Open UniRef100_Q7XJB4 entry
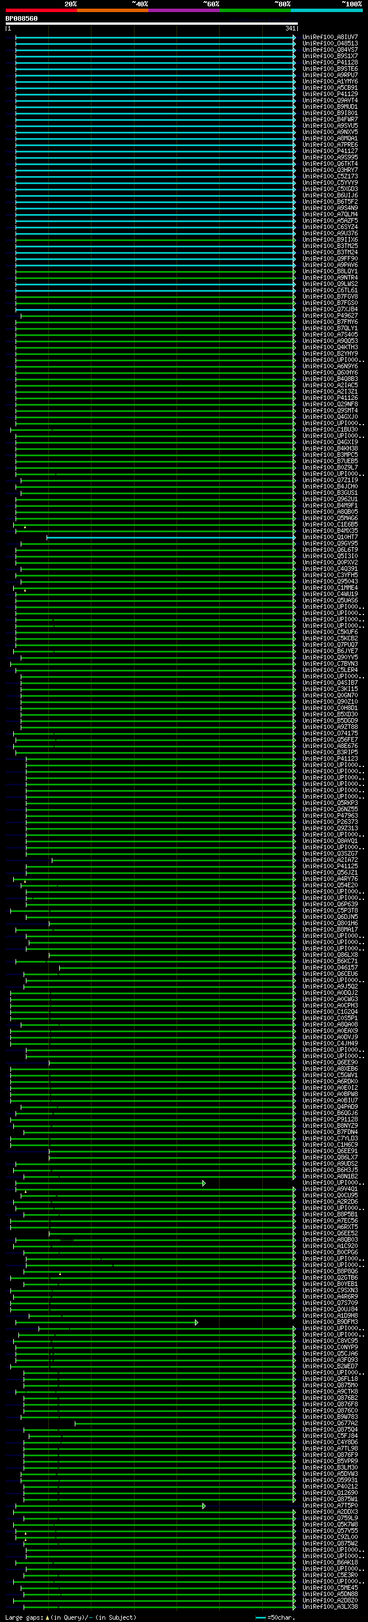The width and height of the screenshot is (368, 1622). 329,309
